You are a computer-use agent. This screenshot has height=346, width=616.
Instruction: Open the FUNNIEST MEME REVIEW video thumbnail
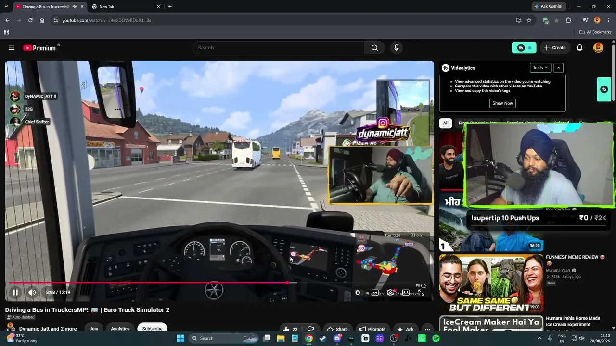[x=491, y=283]
